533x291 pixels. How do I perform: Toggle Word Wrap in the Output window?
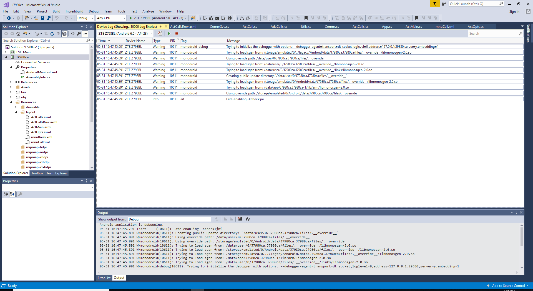(248, 219)
